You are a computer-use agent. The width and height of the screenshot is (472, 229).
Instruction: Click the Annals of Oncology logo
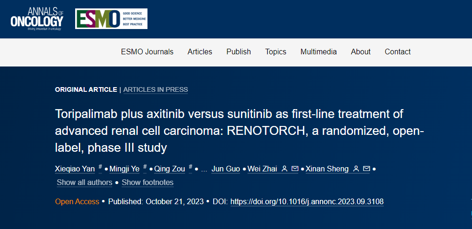pyautogui.click(x=37, y=19)
